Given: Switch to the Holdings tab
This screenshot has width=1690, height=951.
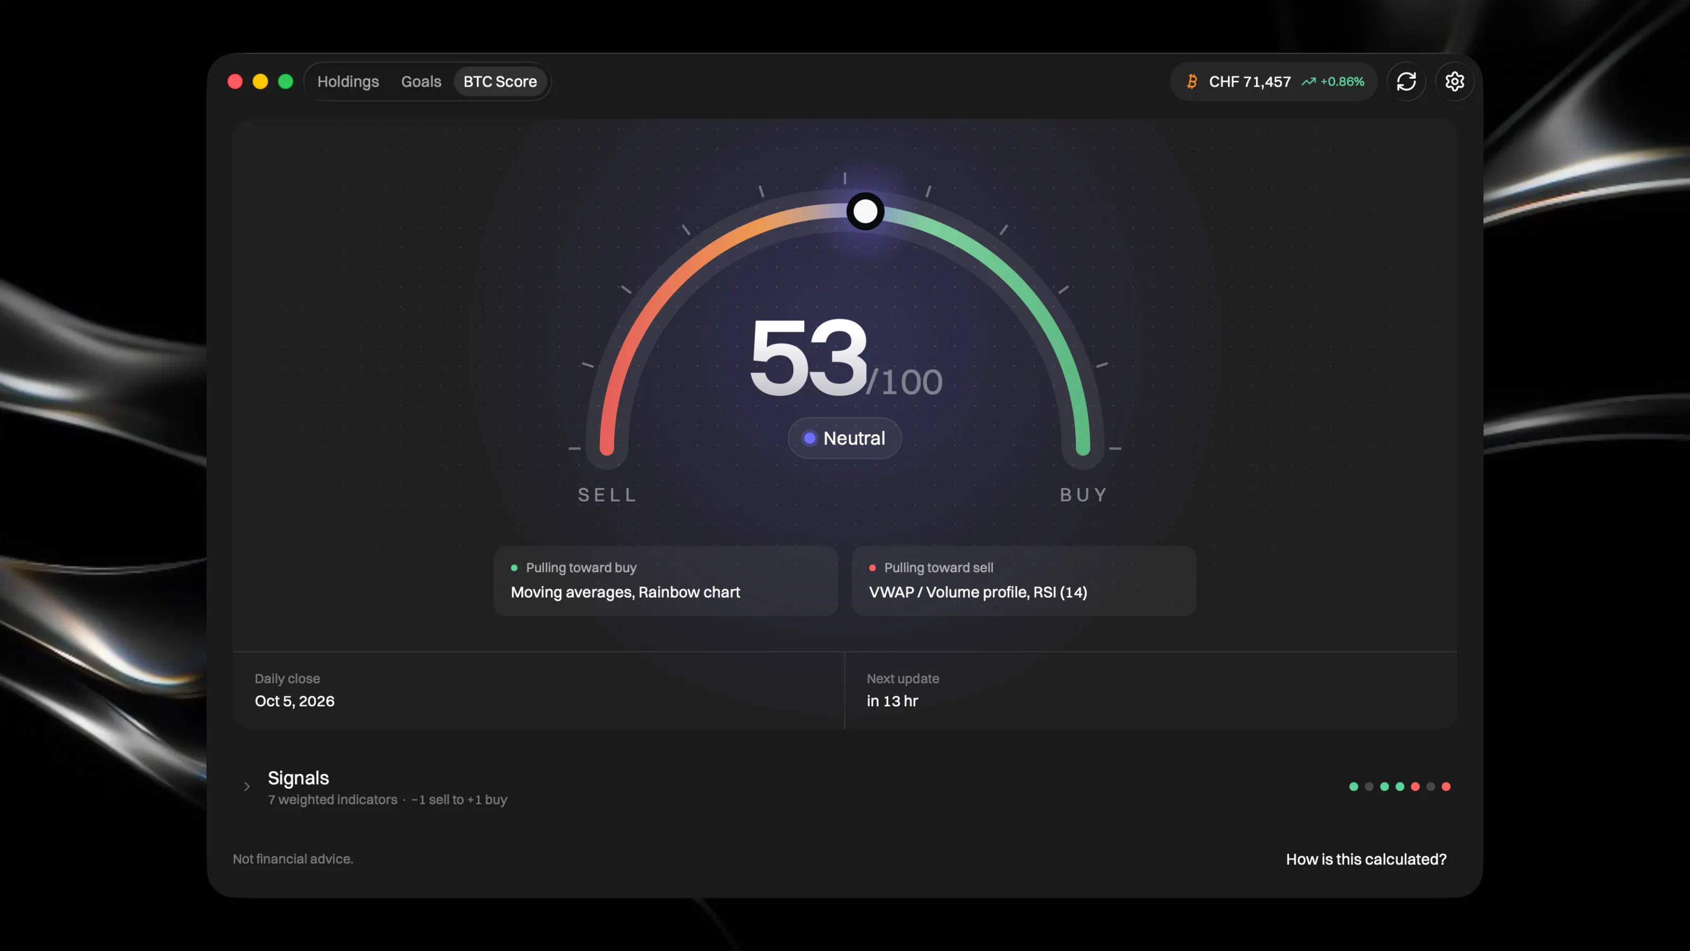Looking at the screenshot, I should tap(348, 81).
